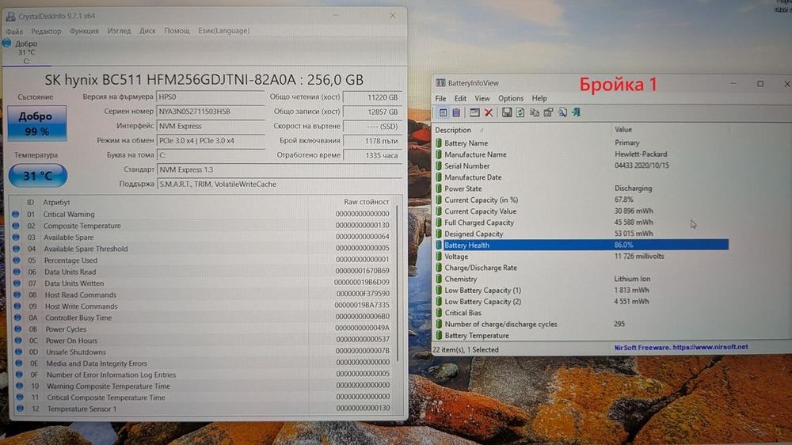Image resolution: width=792 pixels, height=445 pixels.
Task: Click the serial number field
Action: 211,112
